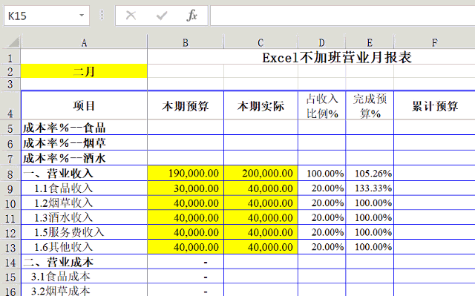This screenshot has height=296, width=475.
Task: Click the formula bar resize dots handle
Action: [x=102, y=15]
